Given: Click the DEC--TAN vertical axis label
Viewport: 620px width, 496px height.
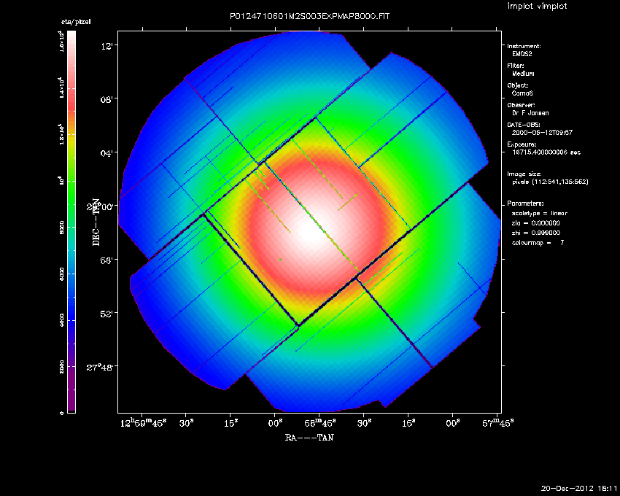Looking at the screenshot, I should pyautogui.click(x=96, y=220).
